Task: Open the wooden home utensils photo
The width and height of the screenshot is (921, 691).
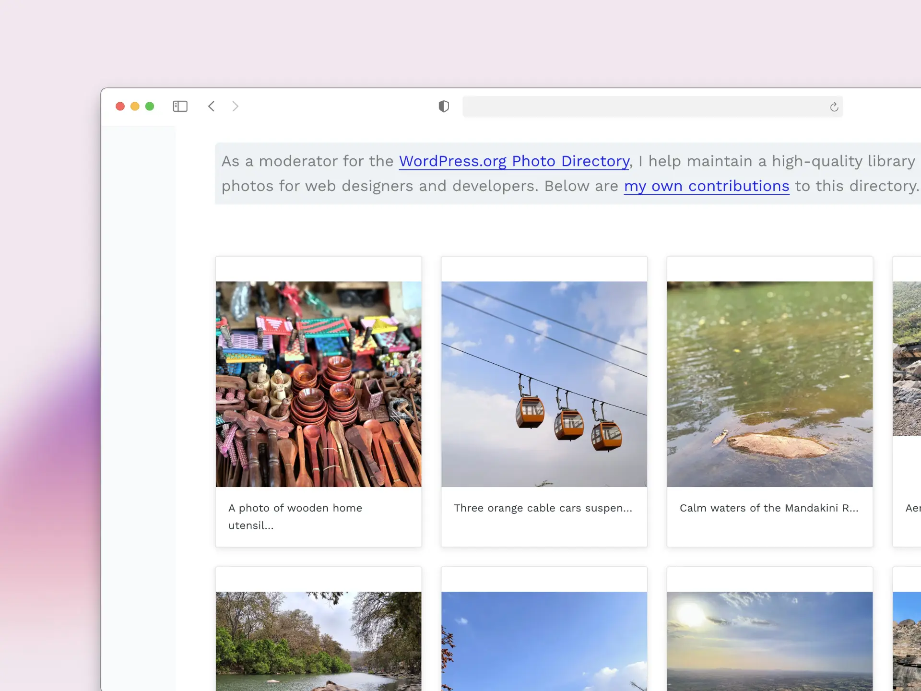Action: coord(319,384)
